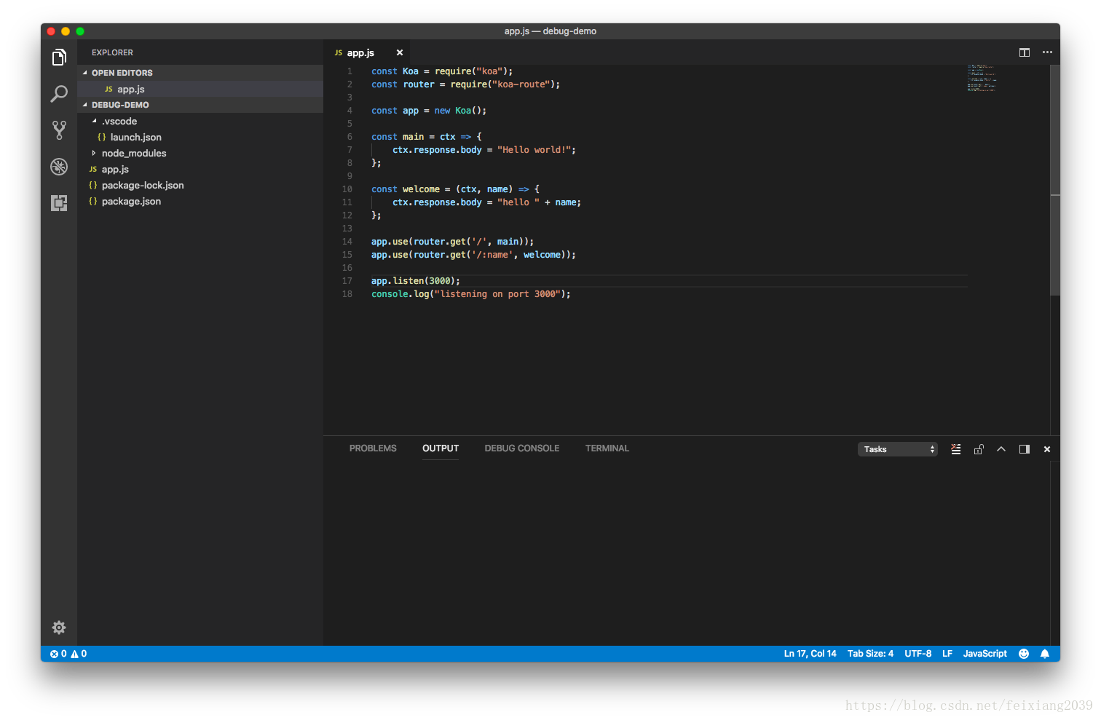
Task: Toggle the output scroll lock
Action: click(x=979, y=449)
